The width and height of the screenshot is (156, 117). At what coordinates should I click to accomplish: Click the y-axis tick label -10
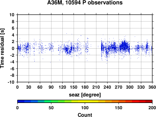(x=11, y=82)
